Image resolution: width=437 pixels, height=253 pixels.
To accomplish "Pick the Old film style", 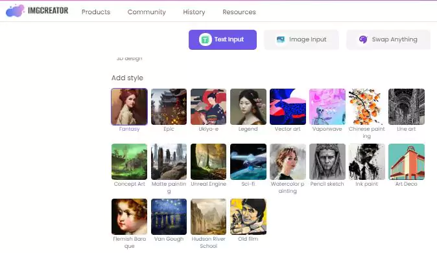I will [248, 217].
